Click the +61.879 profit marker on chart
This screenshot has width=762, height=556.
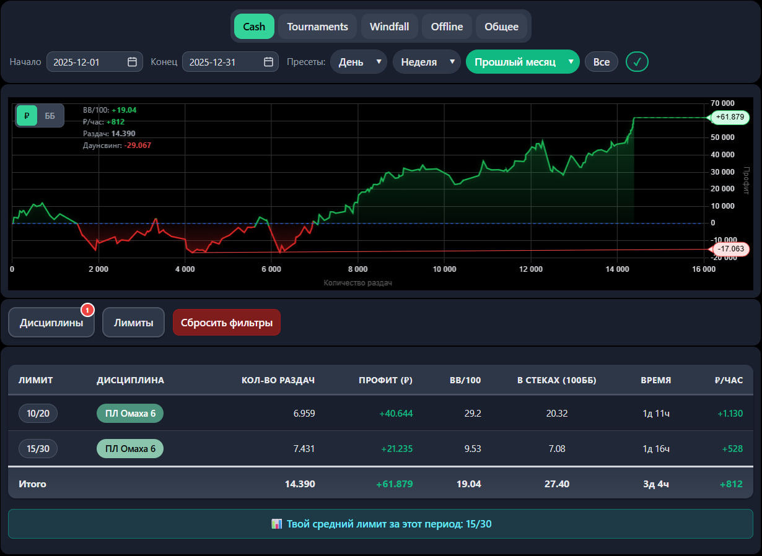[729, 117]
